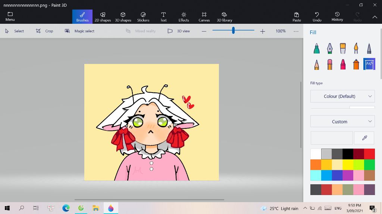
Task: Pick the bright yellow colour swatch
Action: coord(348,165)
